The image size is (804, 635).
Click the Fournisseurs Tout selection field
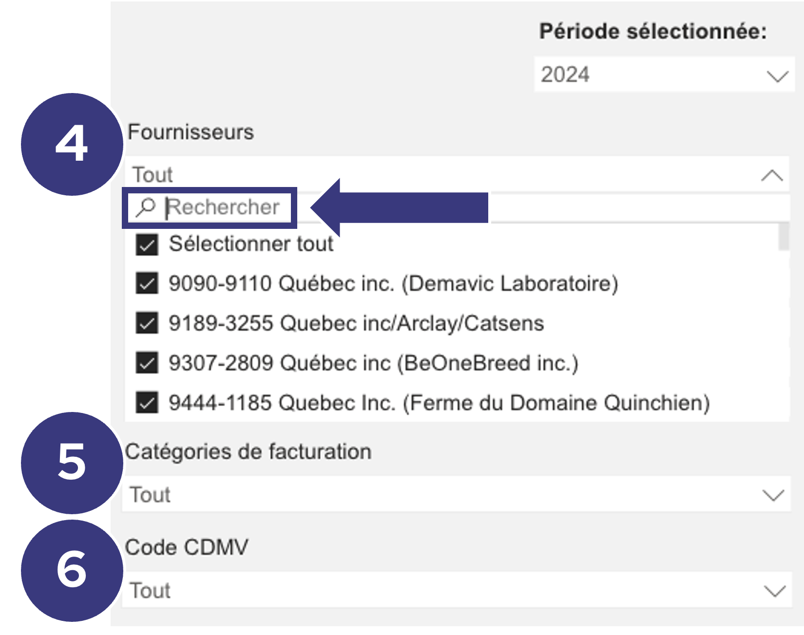(457, 174)
